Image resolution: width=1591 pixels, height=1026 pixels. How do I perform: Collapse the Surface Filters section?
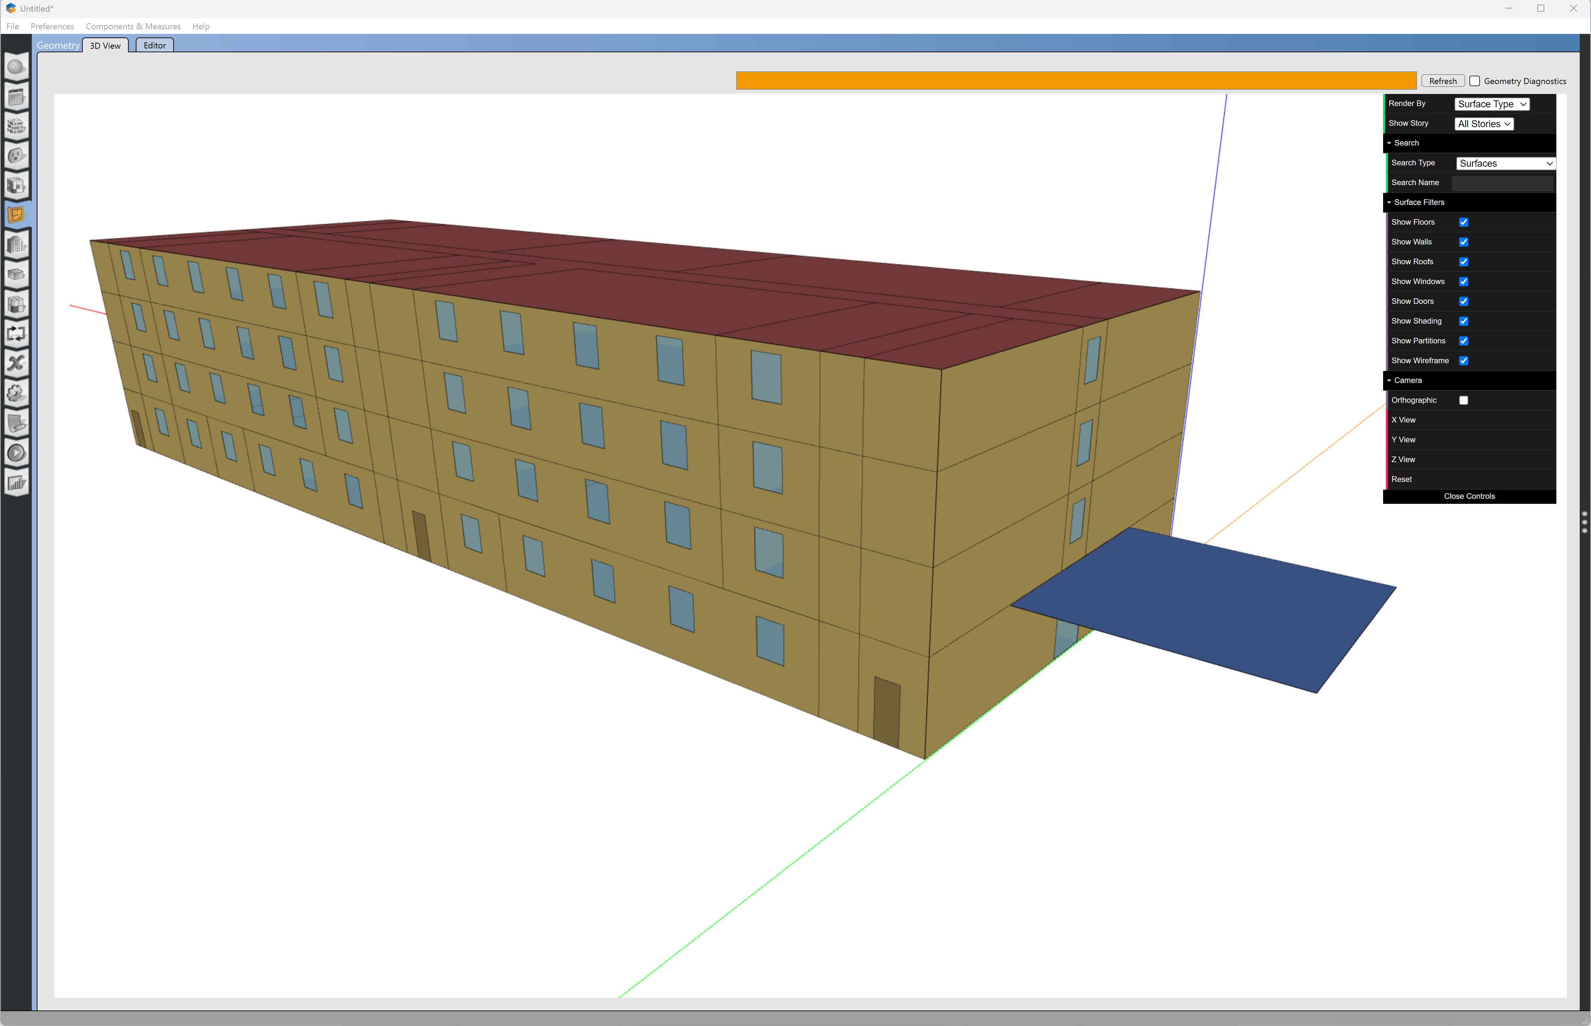(x=1418, y=202)
